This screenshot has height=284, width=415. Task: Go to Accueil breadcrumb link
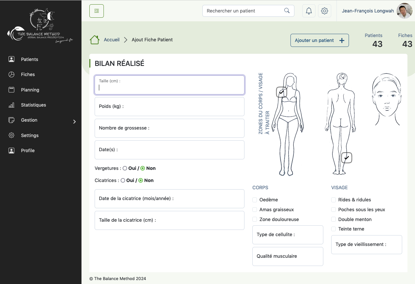[x=112, y=40]
